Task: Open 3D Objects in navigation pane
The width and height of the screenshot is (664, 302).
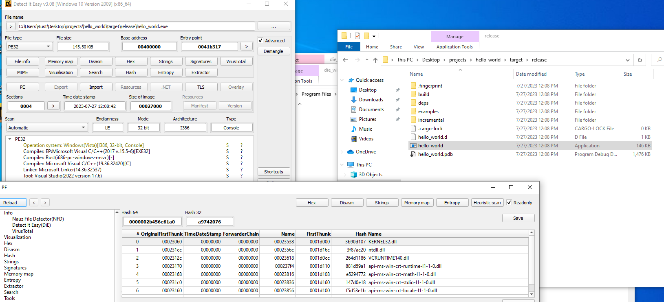Action: tap(370, 175)
